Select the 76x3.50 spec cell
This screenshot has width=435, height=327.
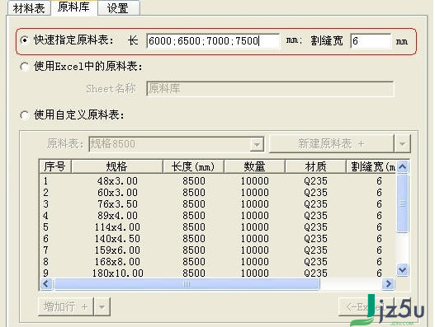pos(117,204)
